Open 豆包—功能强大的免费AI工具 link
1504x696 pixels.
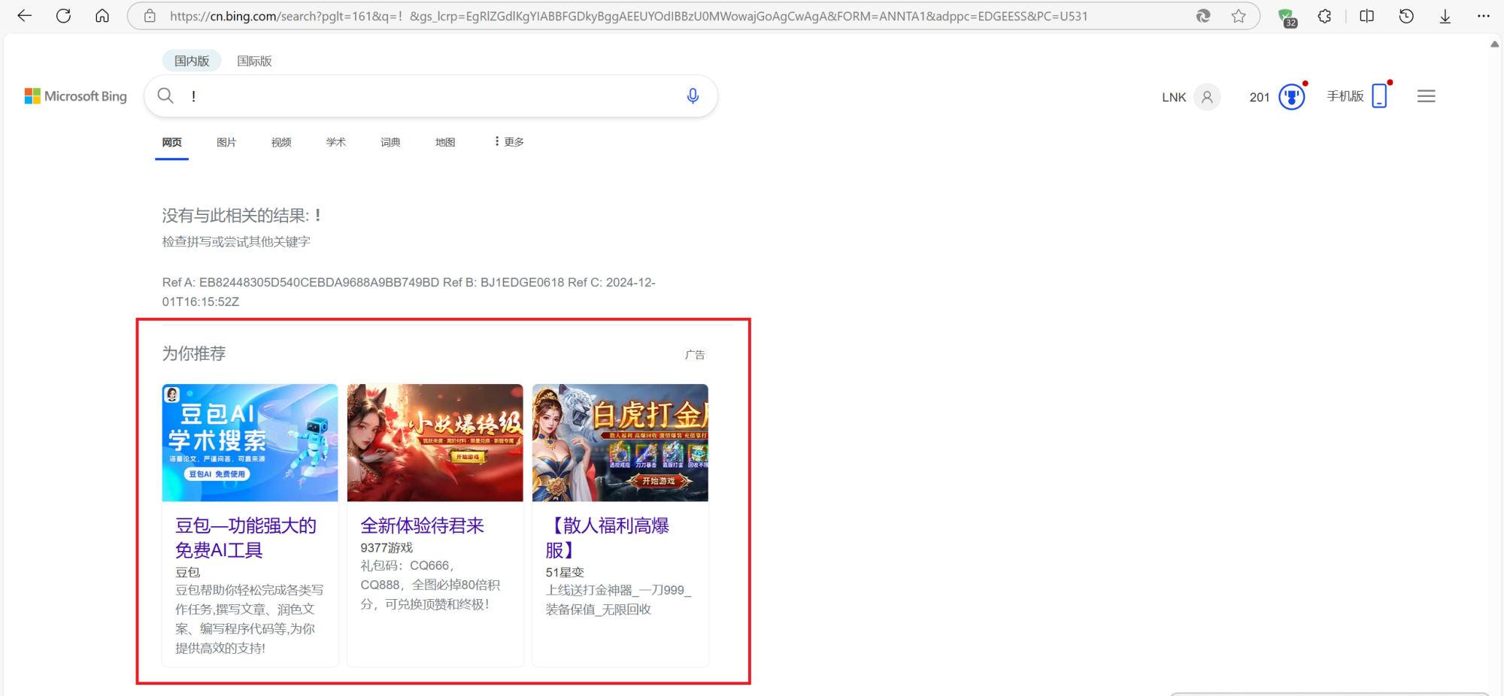tap(246, 537)
